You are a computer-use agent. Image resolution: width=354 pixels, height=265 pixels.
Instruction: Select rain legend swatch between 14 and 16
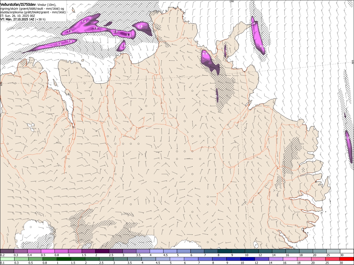tap(277, 259)
